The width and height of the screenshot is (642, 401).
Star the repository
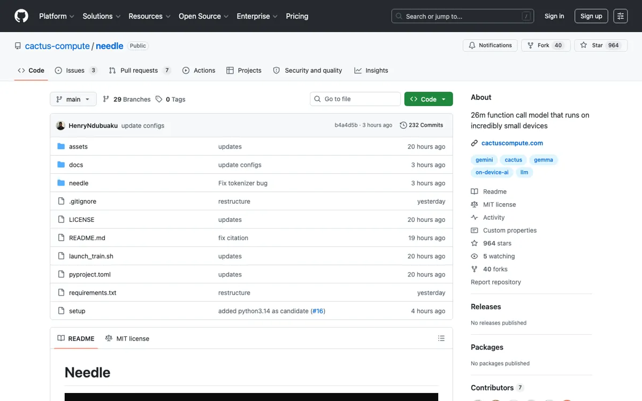click(x=601, y=45)
